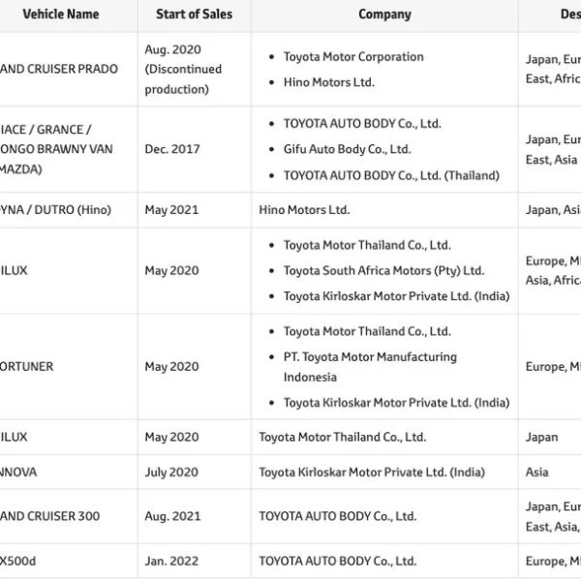The width and height of the screenshot is (581, 581).
Task: Click the LAND CRUISER PRADO vehicle name
Action: coord(59,70)
